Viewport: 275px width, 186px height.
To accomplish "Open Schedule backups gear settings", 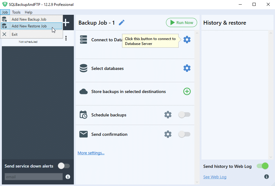I will click(168, 114).
